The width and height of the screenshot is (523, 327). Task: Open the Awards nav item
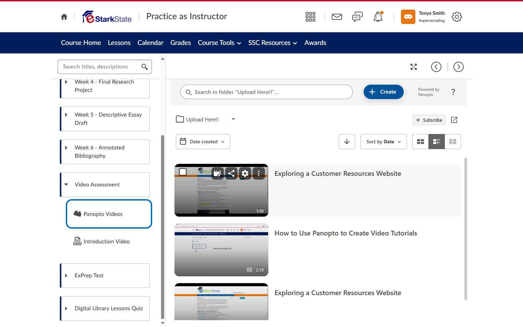point(315,43)
